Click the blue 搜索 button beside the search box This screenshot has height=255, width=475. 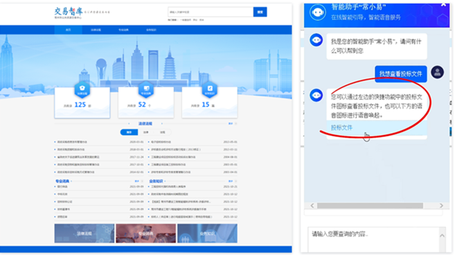tap(260, 12)
